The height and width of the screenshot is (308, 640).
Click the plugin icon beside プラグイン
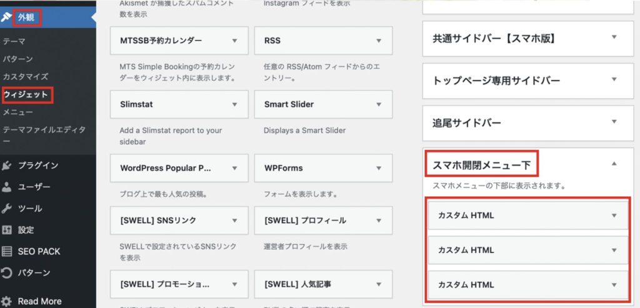pos(7,166)
